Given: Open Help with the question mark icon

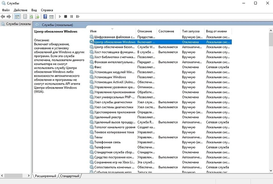Looking at the screenshot, I should coord(45,17).
